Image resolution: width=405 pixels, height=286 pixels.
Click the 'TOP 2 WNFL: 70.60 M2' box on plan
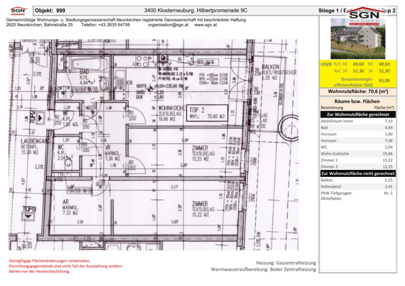[x=207, y=113]
